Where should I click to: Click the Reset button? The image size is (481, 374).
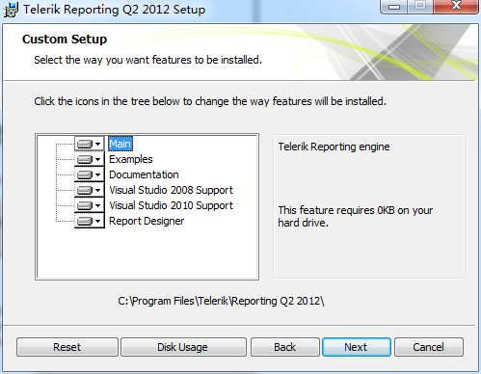(67, 347)
